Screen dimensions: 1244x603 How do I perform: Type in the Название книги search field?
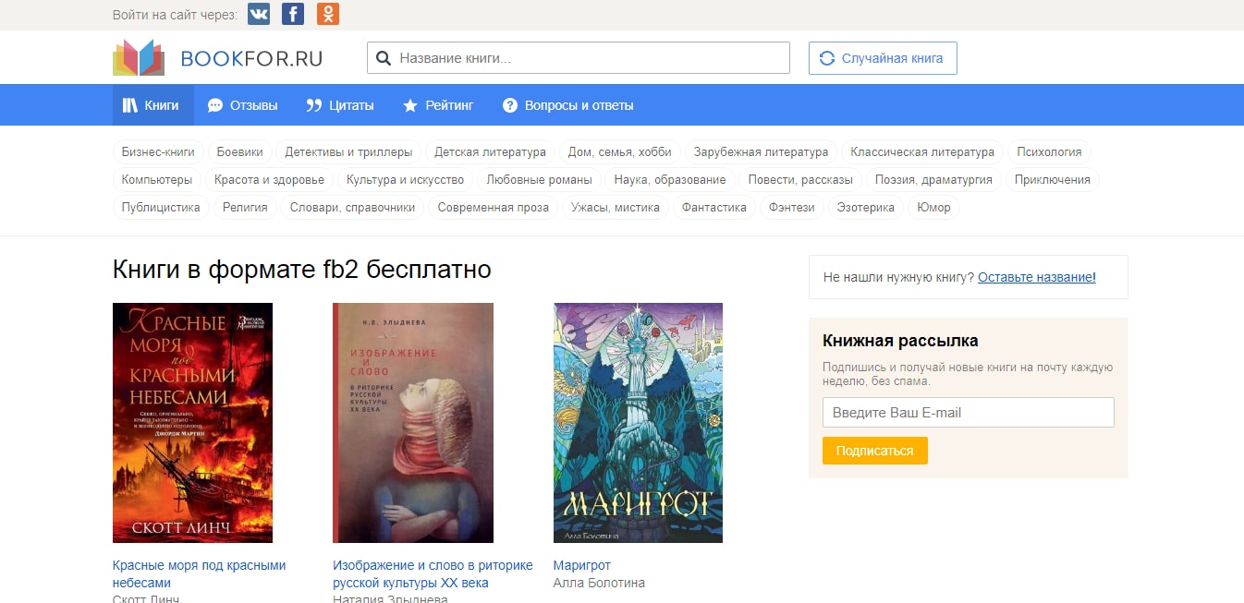click(590, 58)
